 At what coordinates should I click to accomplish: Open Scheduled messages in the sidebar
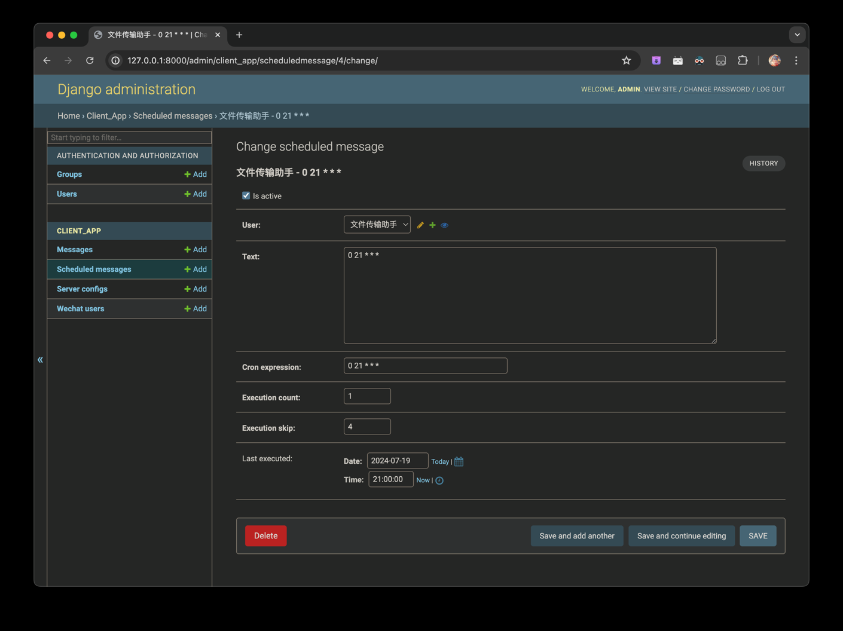[94, 269]
